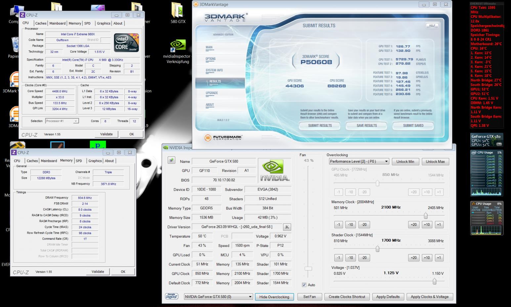This screenshot has width=511, height=307.
Task: Click the Intel Core i7 logo in CPU-Z
Action: pyautogui.click(x=126, y=42)
